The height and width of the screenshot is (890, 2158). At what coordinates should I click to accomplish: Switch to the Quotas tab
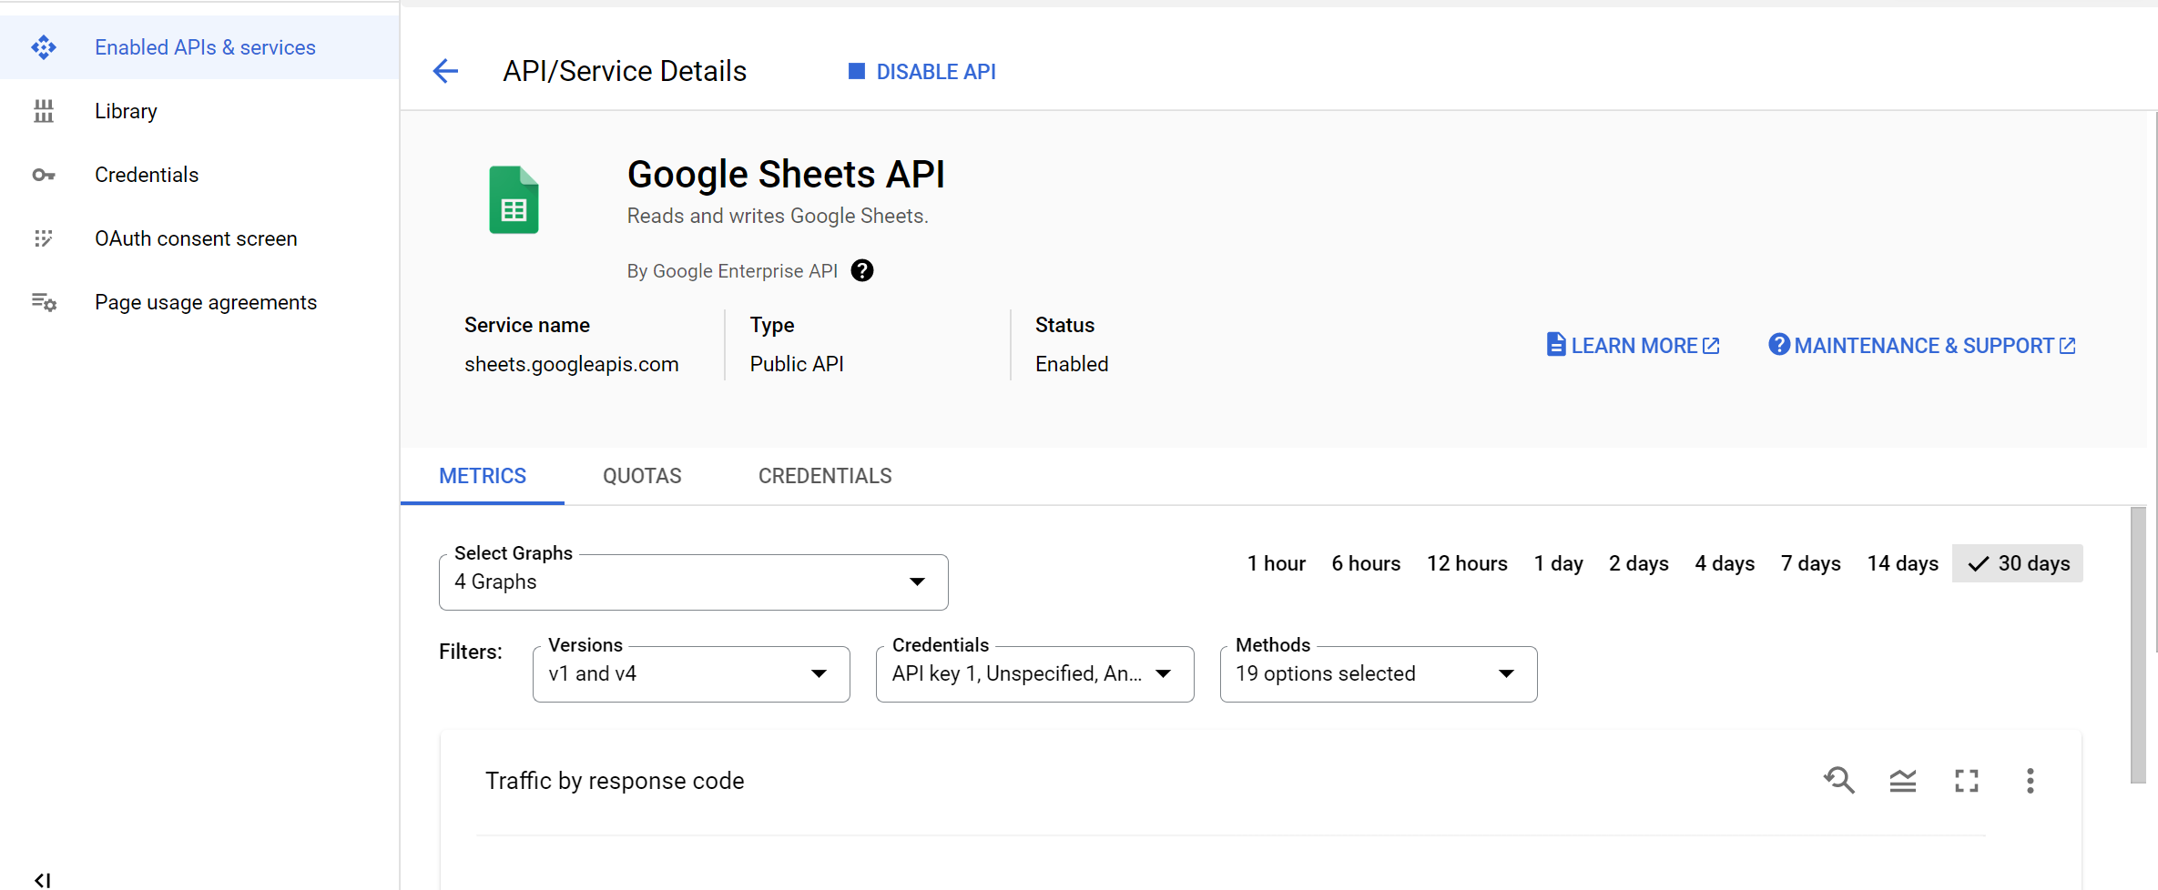pyautogui.click(x=642, y=476)
